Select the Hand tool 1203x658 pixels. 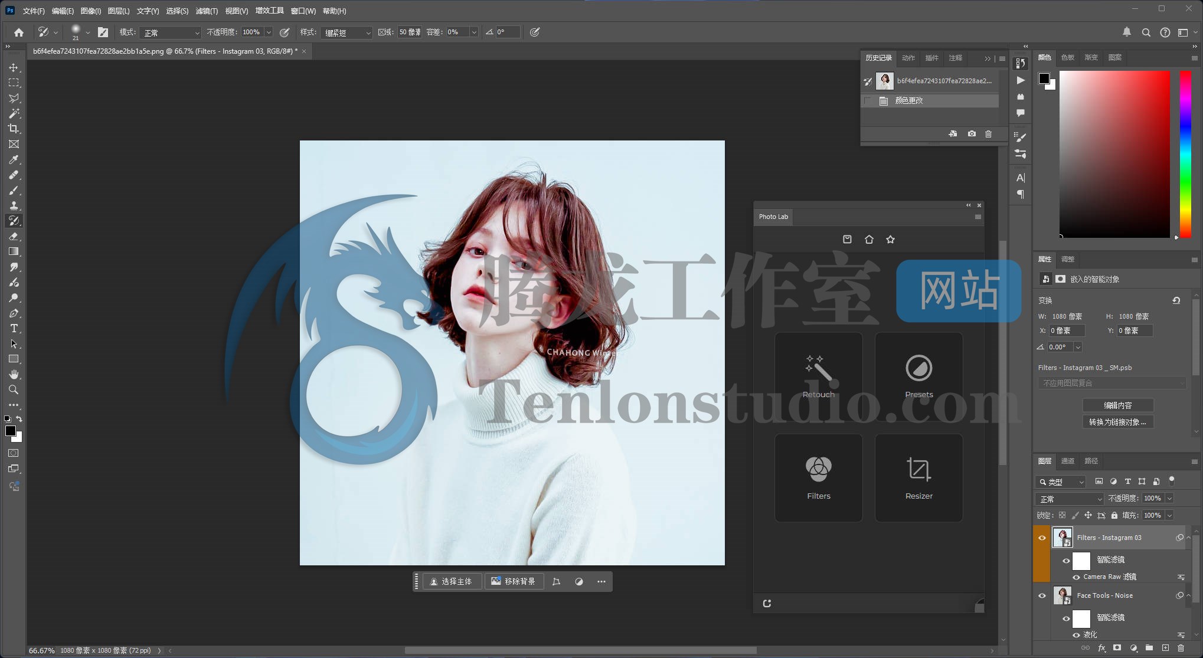pyautogui.click(x=14, y=375)
